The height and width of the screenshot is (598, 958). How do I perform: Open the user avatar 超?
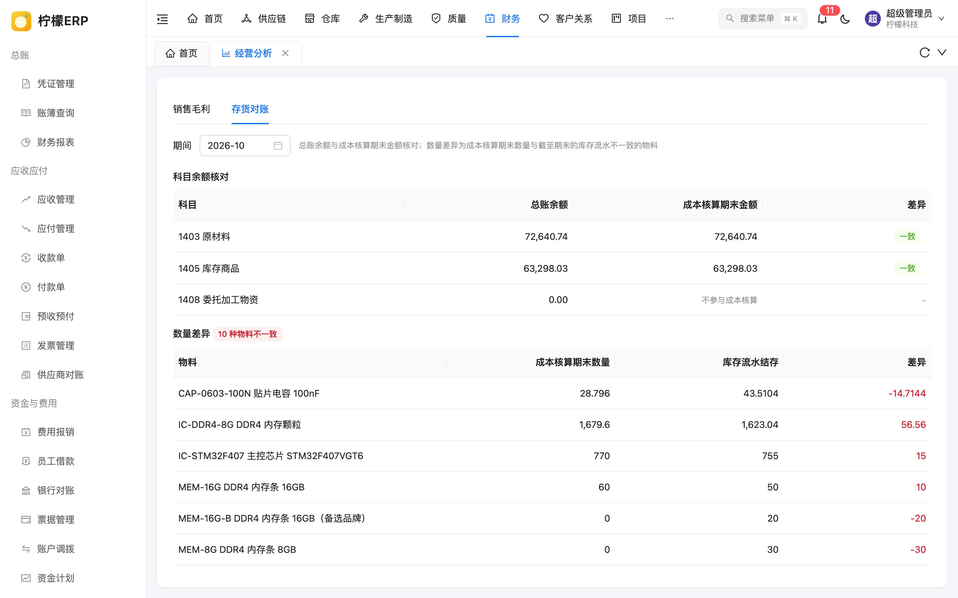(x=873, y=19)
